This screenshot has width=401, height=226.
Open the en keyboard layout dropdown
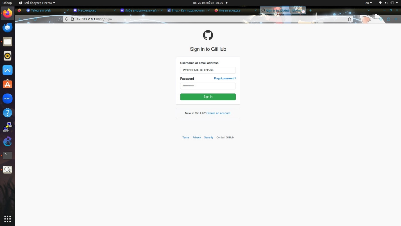368,3
